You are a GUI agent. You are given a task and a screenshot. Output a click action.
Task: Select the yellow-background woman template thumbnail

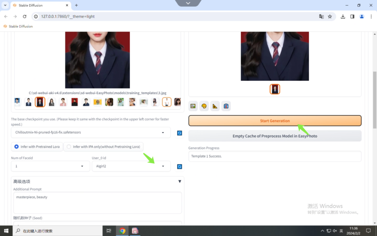98,102
